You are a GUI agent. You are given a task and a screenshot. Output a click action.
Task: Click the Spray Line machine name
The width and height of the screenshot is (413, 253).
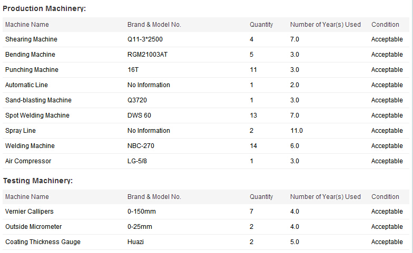pyautogui.click(x=20, y=131)
